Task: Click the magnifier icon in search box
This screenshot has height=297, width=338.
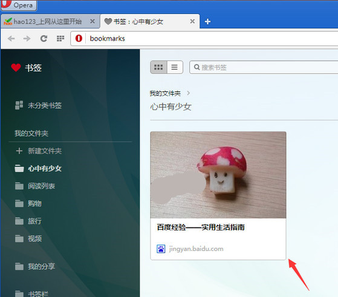Action: [x=197, y=67]
